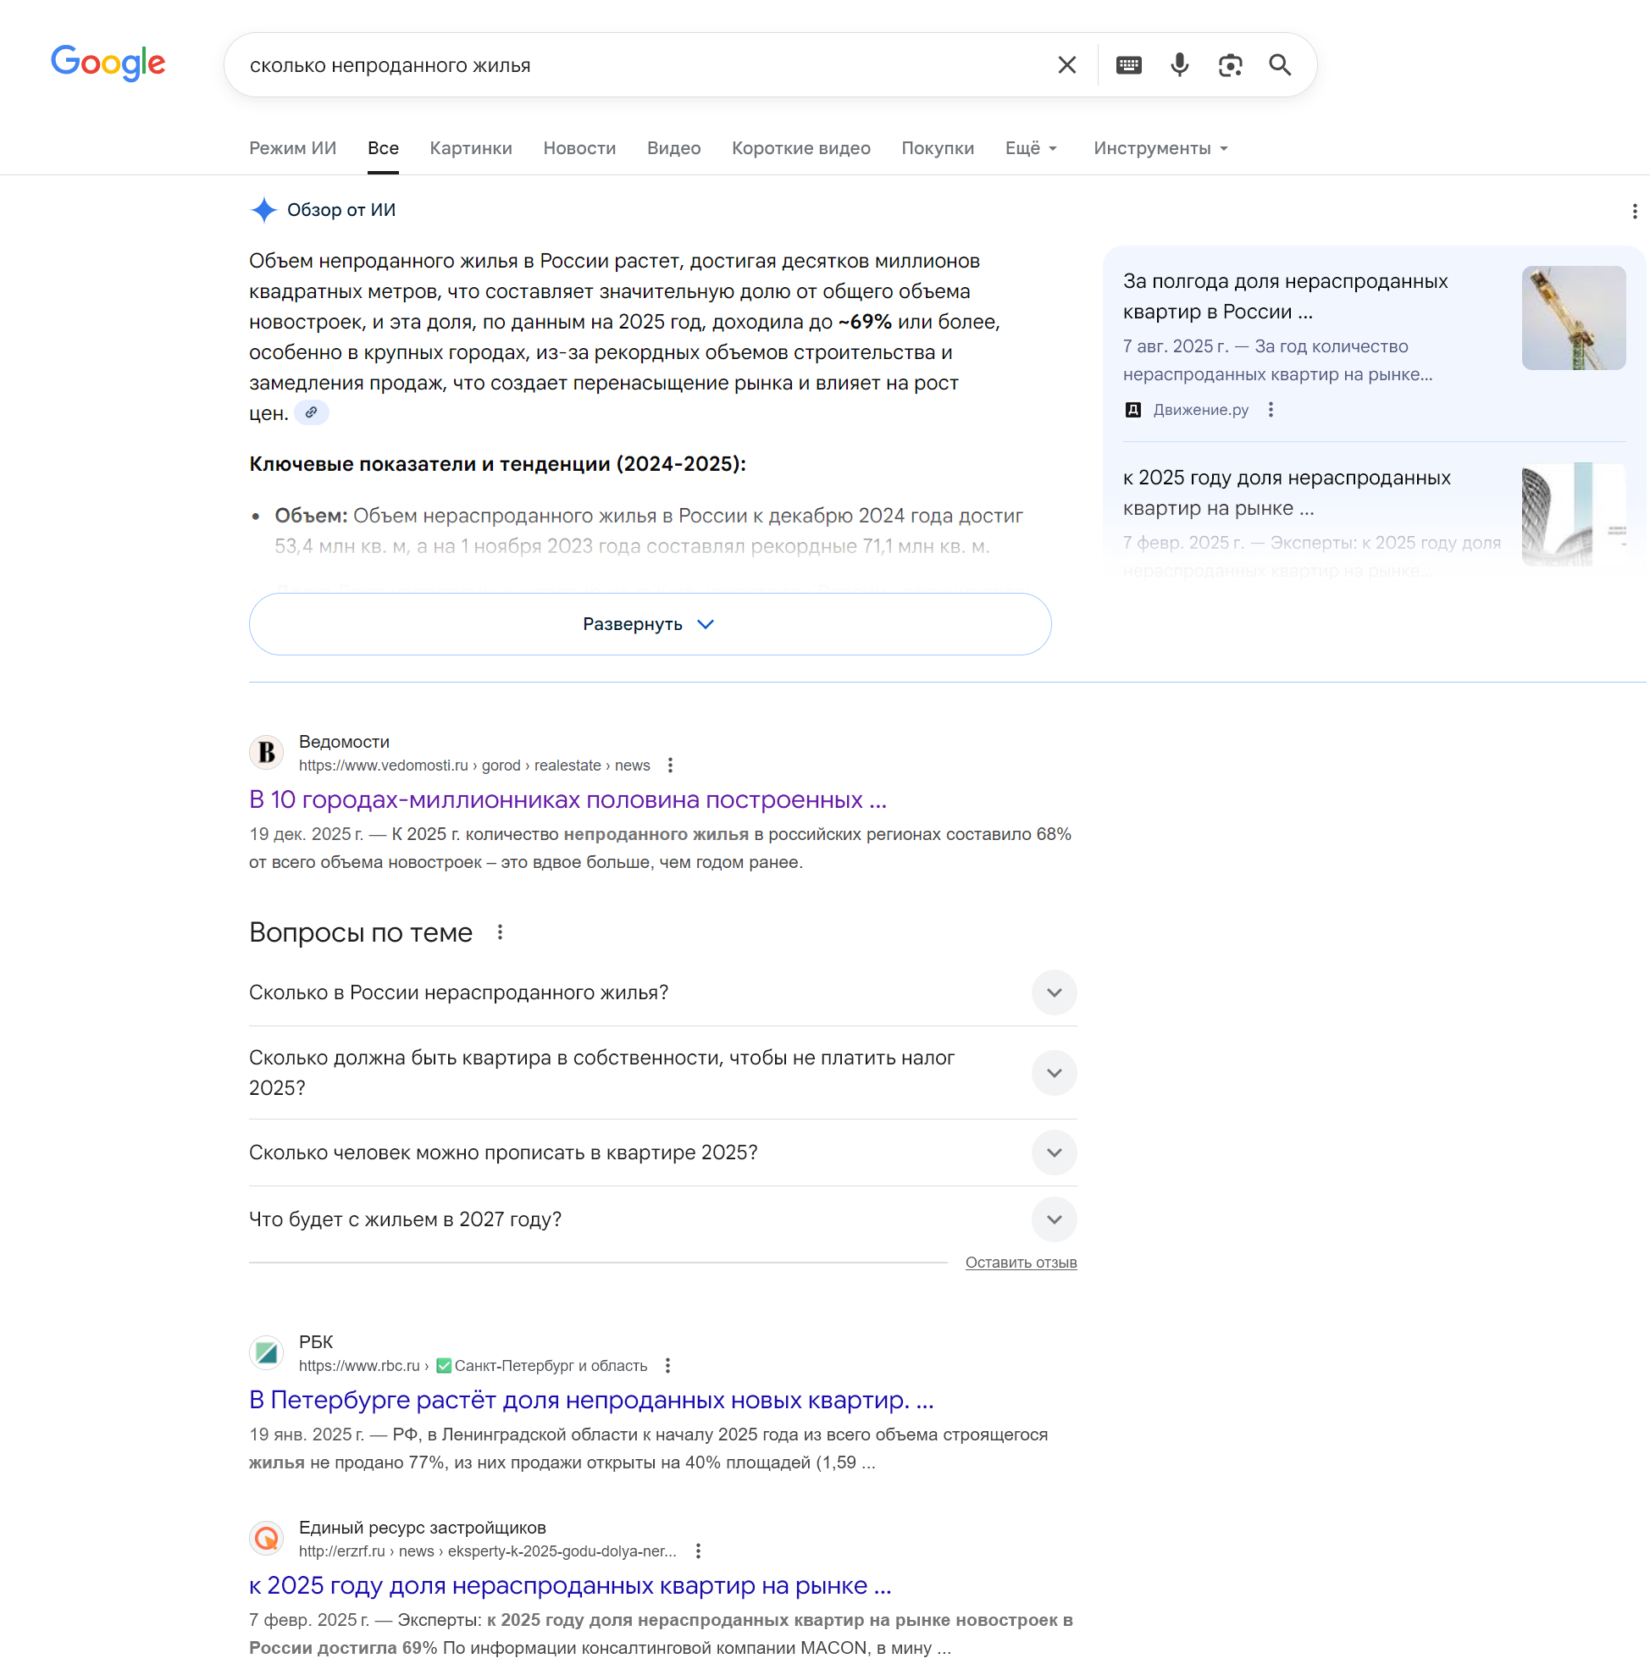
Task: Open three-dot menu next to Ведомости result
Action: [x=670, y=766]
